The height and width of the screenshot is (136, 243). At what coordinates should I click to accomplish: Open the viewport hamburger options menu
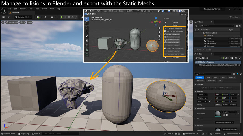coord(3,22)
